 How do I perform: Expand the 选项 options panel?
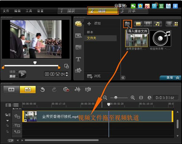[x=170, y=78]
